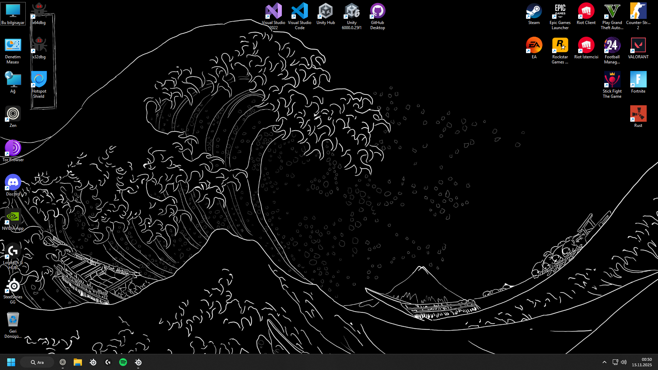Select the NVIDIA App desktop icon
658x370 pixels.
[13, 219]
